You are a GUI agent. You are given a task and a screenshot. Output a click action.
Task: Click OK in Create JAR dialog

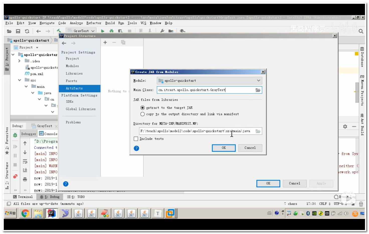pyautogui.click(x=224, y=148)
